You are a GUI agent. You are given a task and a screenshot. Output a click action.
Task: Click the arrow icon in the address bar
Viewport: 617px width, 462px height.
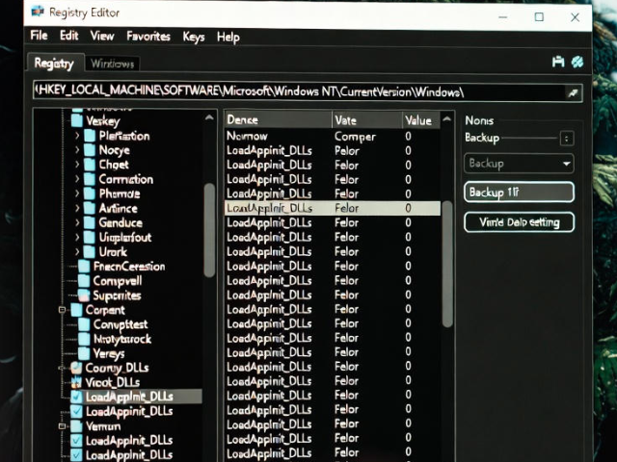pyautogui.click(x=572, y=92)
